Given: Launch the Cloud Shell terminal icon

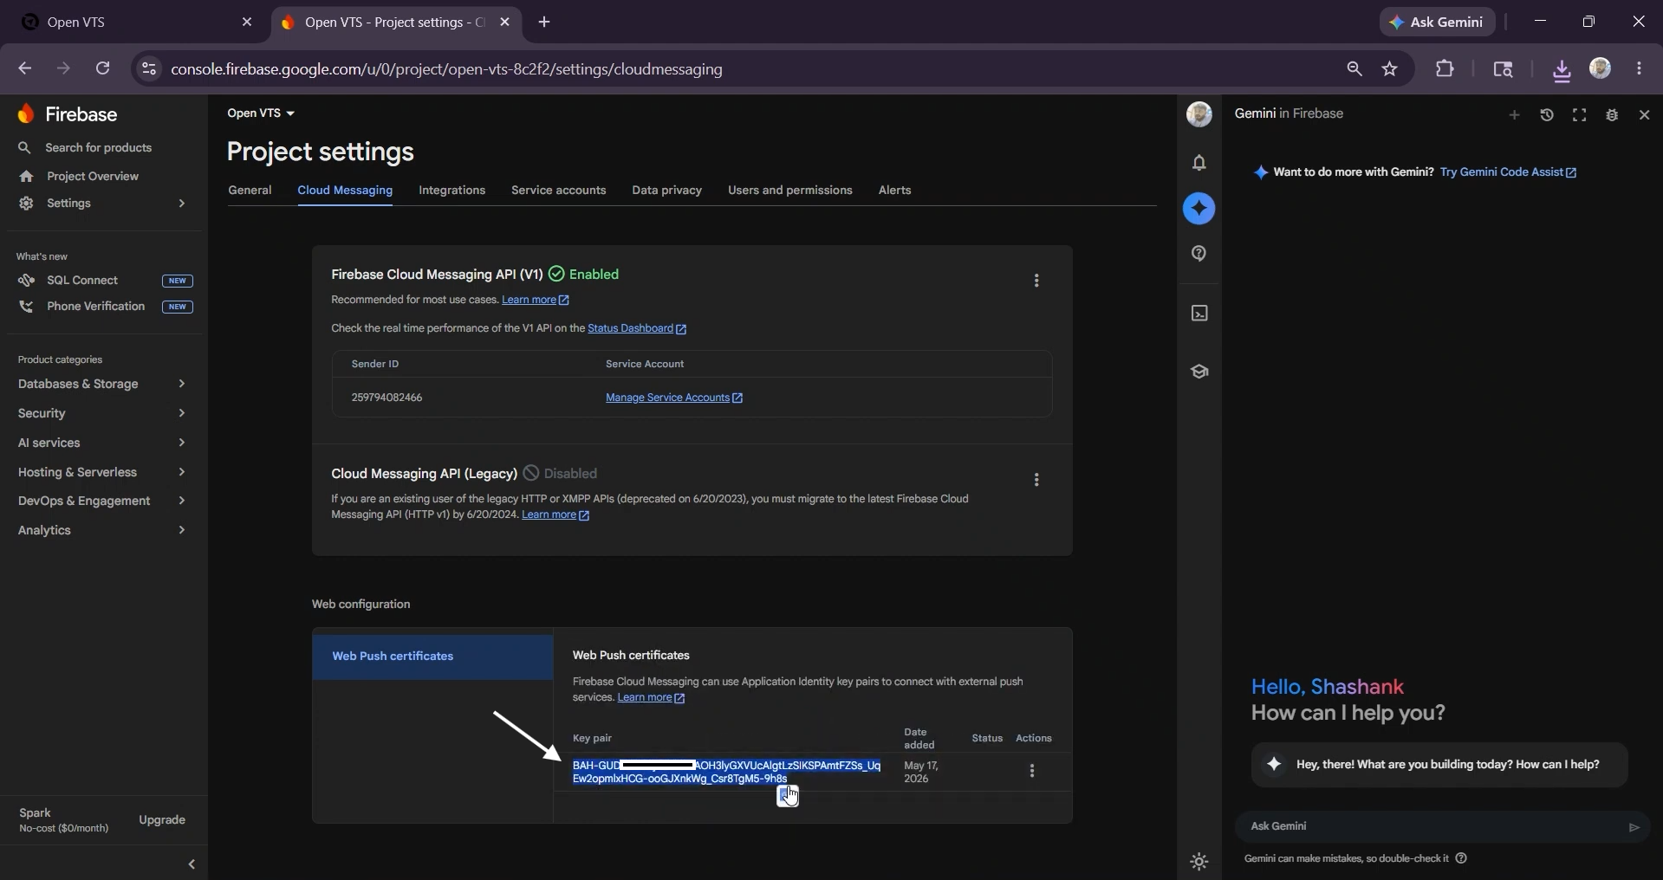Looking at the screenshot, I should 1199,314.
